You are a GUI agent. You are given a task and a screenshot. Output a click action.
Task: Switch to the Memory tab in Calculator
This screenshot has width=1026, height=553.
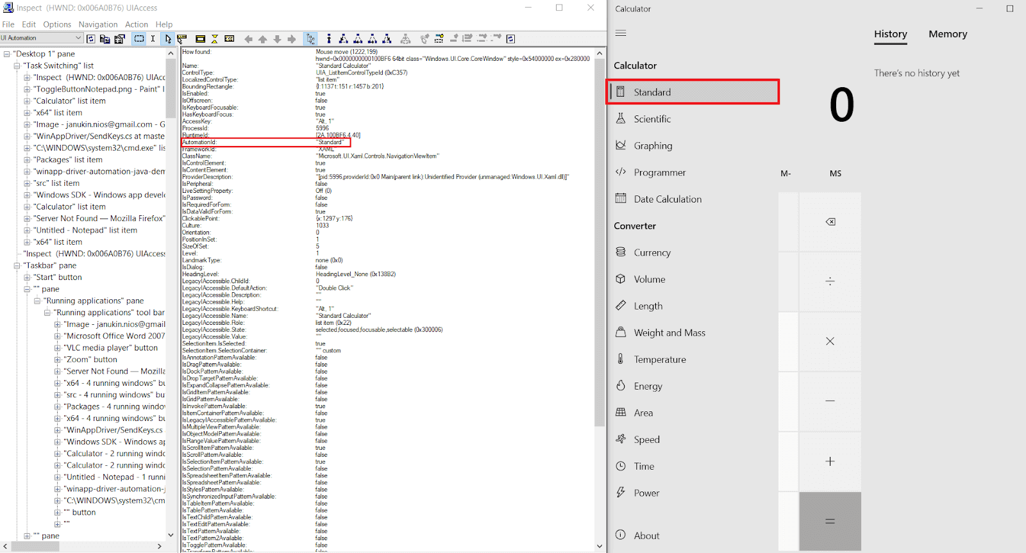point(948,34)
